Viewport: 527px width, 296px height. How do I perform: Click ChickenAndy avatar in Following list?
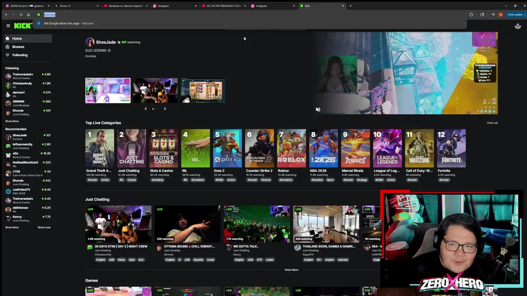8,85
